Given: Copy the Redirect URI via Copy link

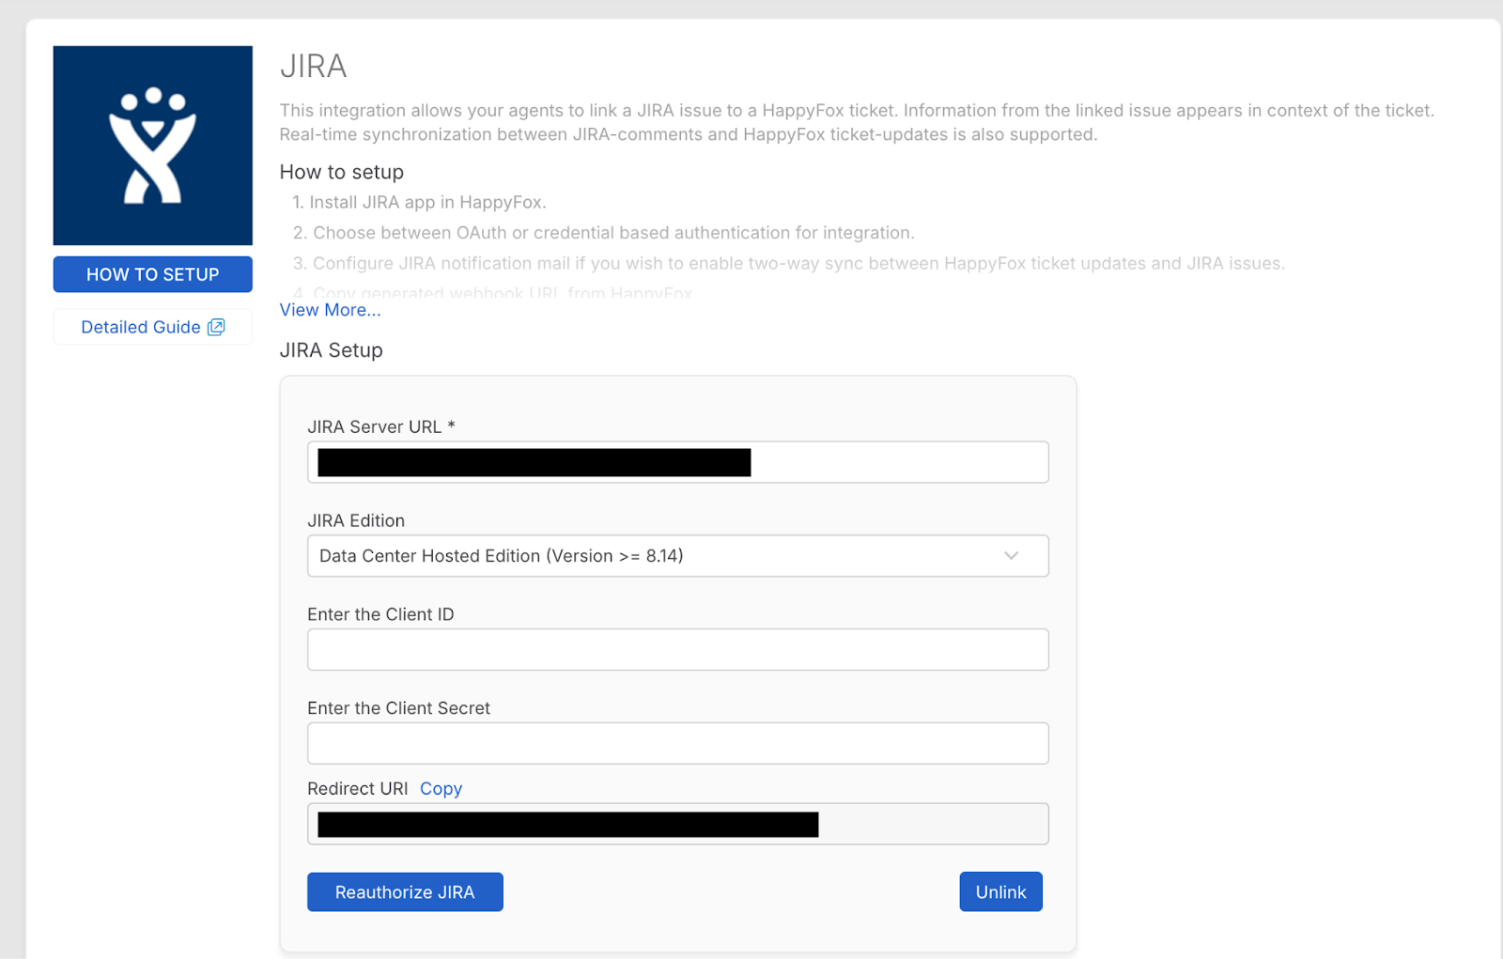Looking at the screenshot, I should coord(441,789).
